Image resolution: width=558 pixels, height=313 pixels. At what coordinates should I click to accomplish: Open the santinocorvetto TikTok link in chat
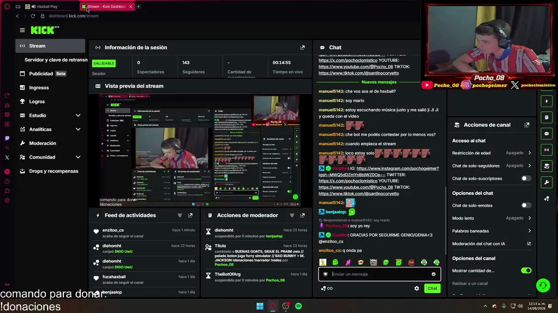pyautogui.click(x=359, y=193)
